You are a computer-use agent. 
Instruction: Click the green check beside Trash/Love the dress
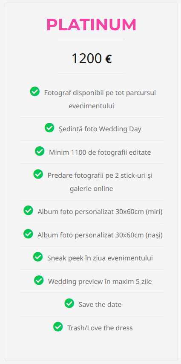(x=58, y=326)
